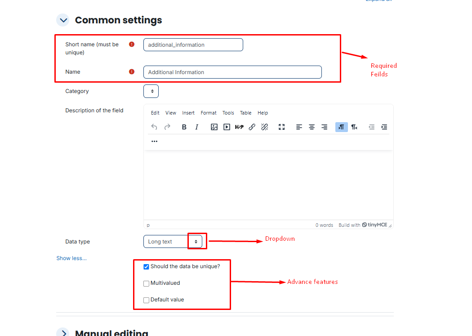Screen dimensions: 472x336
Task: Open the editor View menu
Action: (171, 113)
